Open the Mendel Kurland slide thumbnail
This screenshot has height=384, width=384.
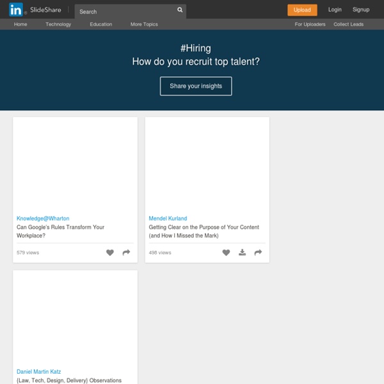coord(207,165)
